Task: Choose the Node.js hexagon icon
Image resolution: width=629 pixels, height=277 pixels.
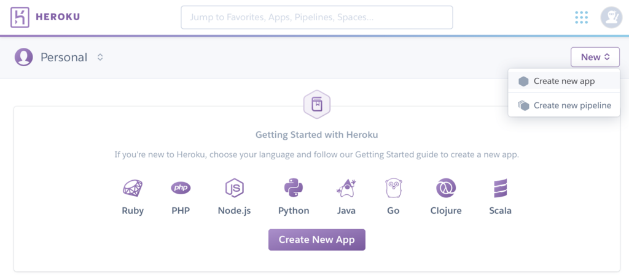Action: (x=234, y=188)
